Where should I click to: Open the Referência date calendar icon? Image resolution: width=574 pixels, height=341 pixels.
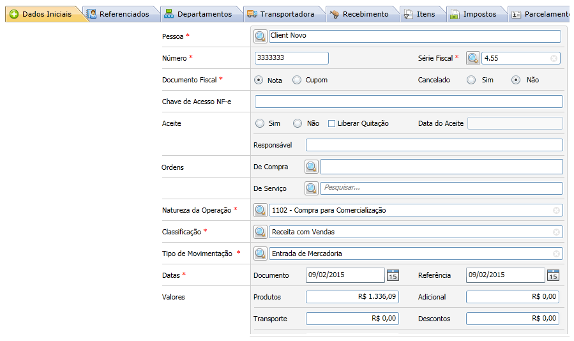(x=553, y=275)
